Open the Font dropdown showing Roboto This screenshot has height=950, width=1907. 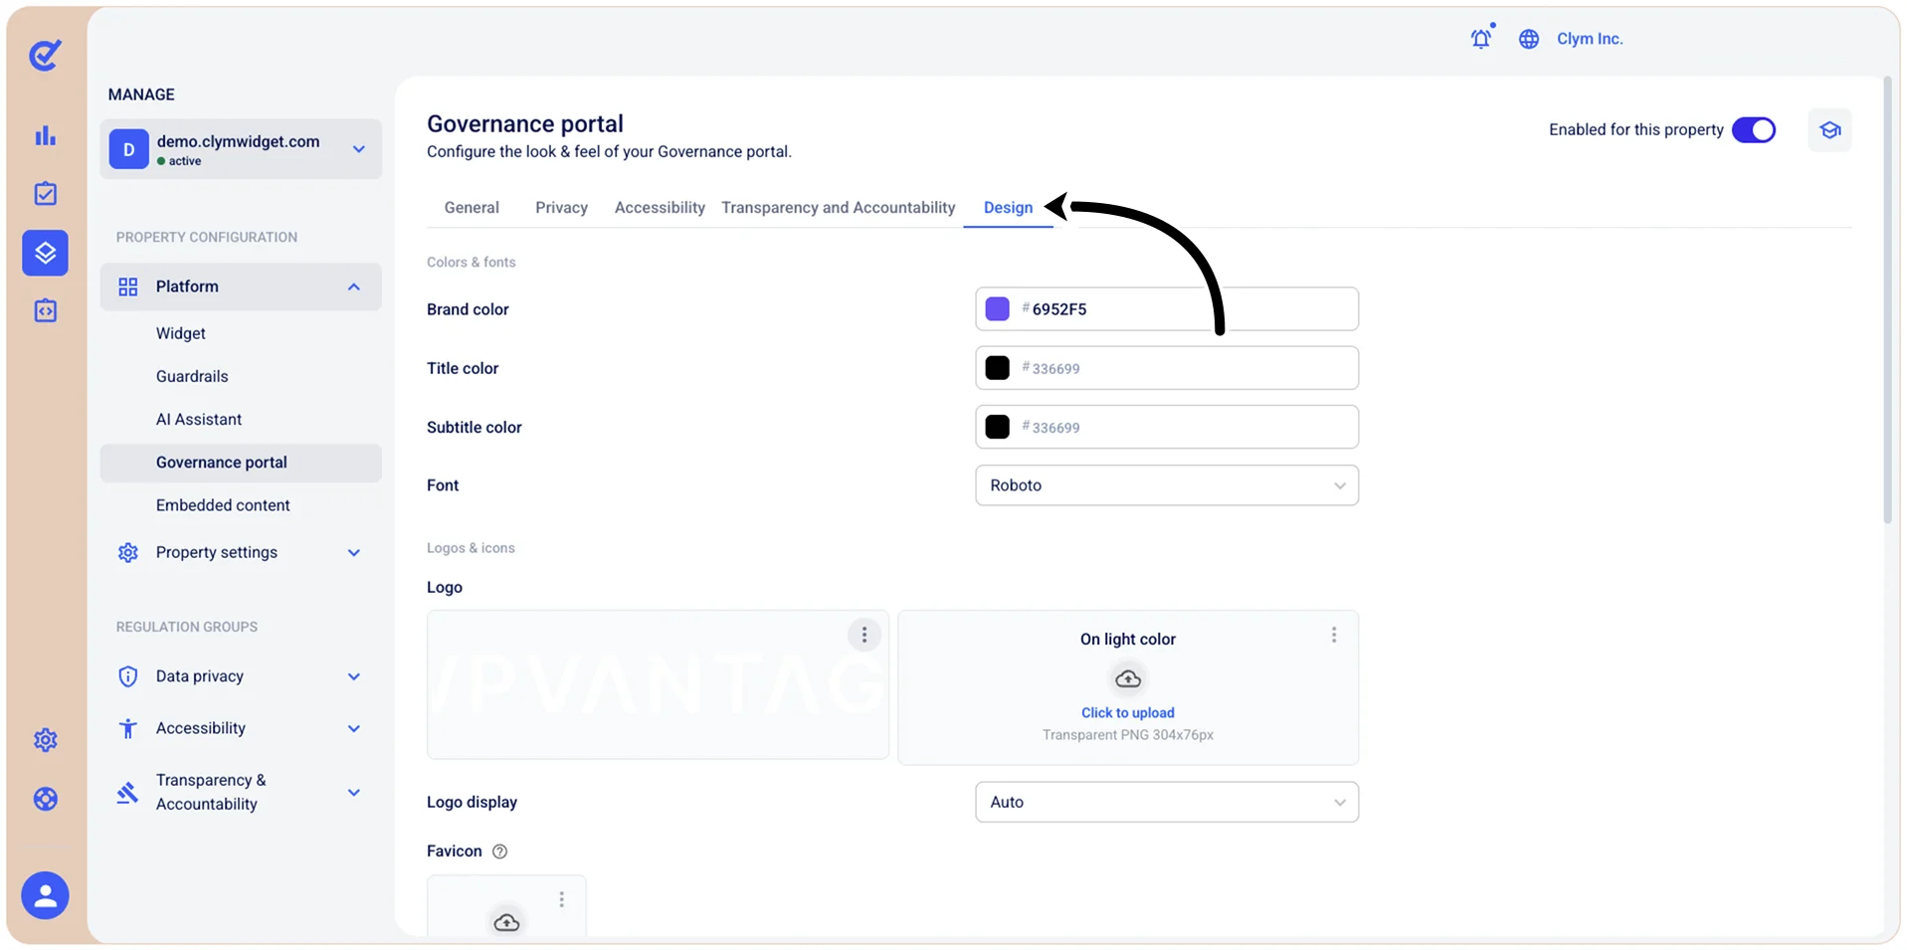(x=1167, y=485)
